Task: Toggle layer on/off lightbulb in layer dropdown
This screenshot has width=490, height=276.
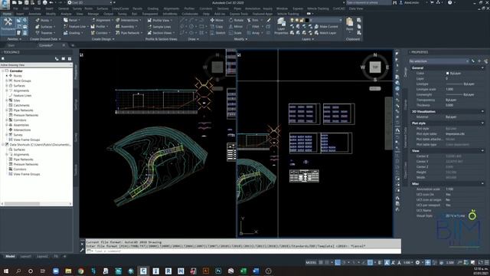Action: [x=292, y=21]
